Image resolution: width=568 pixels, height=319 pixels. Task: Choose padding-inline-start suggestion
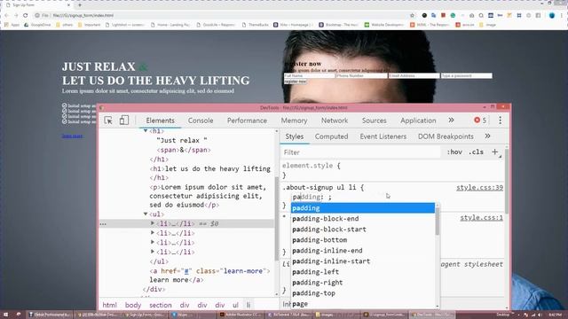pyautogui.click(x=363, y=261)
